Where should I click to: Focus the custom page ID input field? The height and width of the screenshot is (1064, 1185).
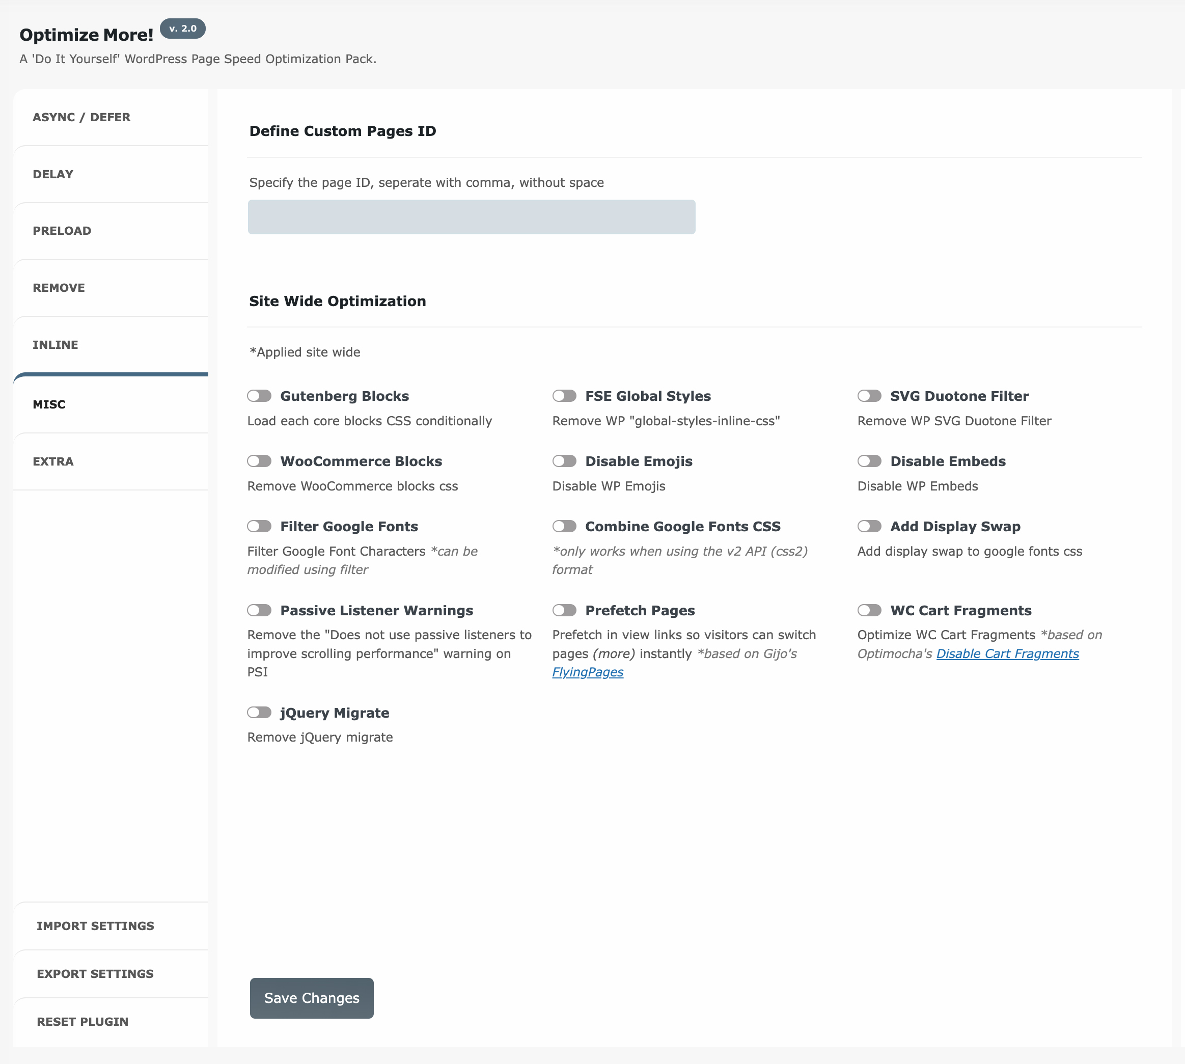(x=471, y=217)
